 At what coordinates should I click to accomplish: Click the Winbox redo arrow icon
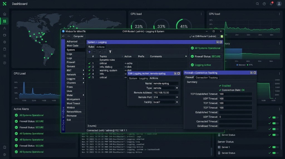[x=68, y=36]
